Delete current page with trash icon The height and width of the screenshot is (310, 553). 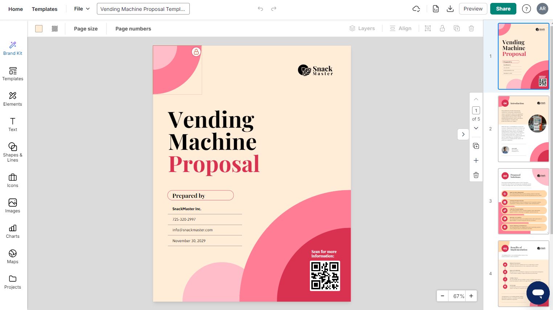tap(476, 175)
